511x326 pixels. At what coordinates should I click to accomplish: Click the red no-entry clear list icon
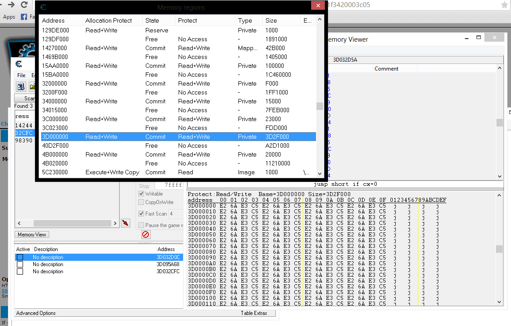coord(145,234)
